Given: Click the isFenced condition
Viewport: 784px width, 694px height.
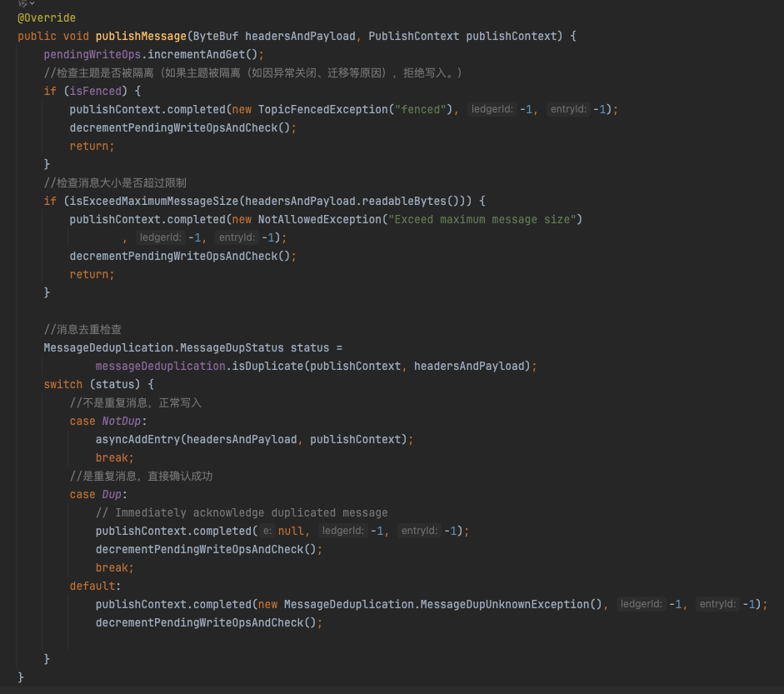Looking at the screenshot, I should coord(96,91).
